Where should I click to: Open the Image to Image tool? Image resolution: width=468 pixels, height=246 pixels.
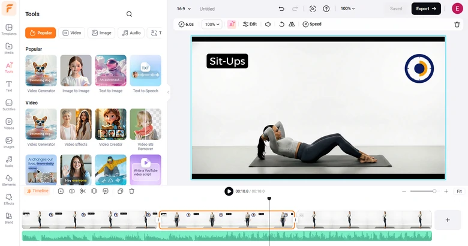pyautogui.click(x=76, y=74)
